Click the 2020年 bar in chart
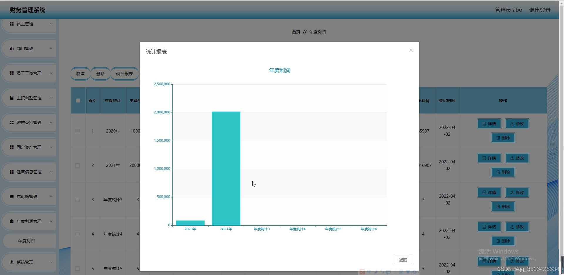This screenshot has height=275, width=564. click(x=190, y=223)
